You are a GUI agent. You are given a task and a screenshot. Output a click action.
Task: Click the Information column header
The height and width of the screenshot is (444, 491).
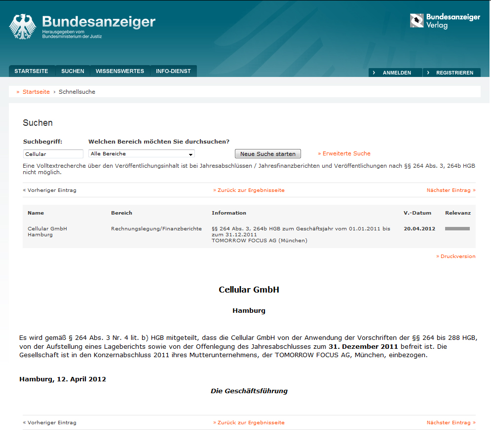click(229, 213)
